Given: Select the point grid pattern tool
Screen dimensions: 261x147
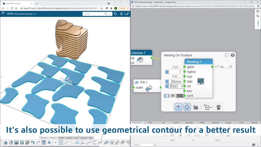Looking at the screenshot, I should point(61,142).
